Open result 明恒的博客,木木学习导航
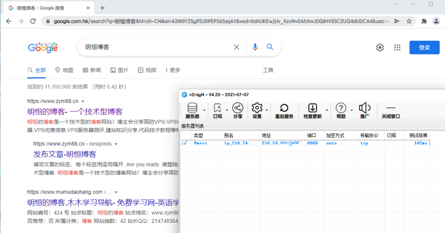The width and height of the screenshot is (445, 233). point(103,202)
